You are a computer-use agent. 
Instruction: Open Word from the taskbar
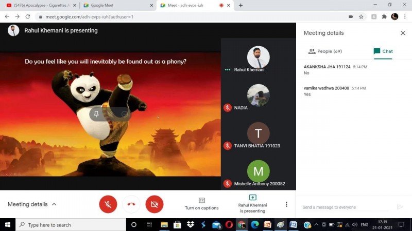click(293, 225)
